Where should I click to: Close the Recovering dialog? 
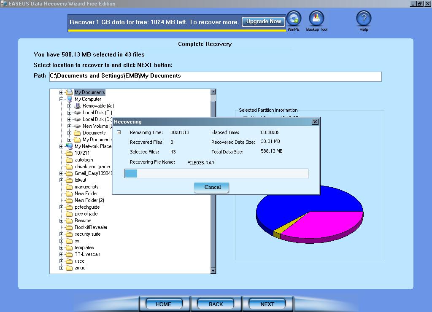point(315,122)
